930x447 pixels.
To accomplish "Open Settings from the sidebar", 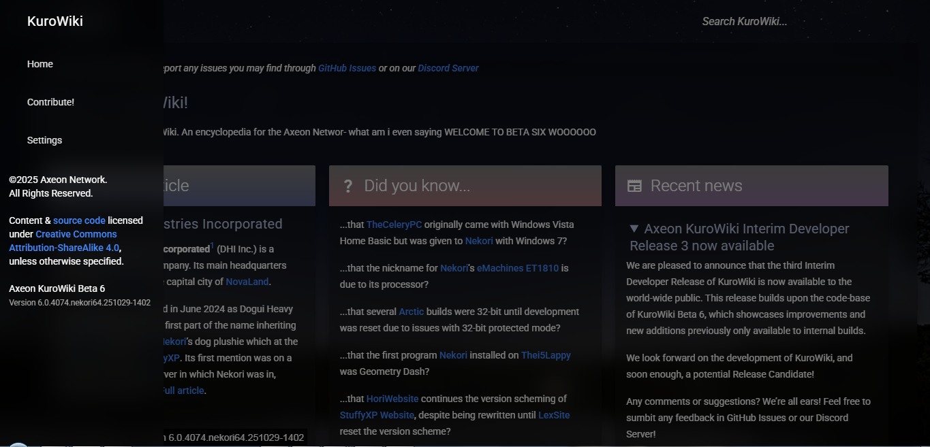I will 44,140.
